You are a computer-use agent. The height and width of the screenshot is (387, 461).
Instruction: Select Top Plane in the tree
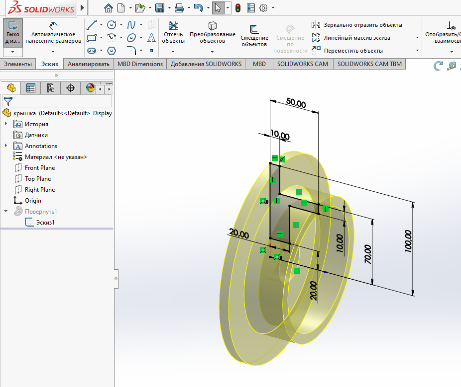click(x=38, y=179)
